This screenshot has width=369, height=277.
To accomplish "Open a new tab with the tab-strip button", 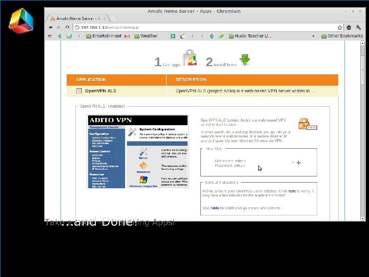I will click(x=114, y=18).
